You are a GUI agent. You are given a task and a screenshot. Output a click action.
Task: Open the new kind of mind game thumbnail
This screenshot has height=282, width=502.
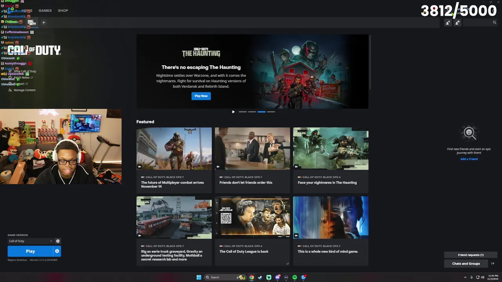(x=331, y=217)
